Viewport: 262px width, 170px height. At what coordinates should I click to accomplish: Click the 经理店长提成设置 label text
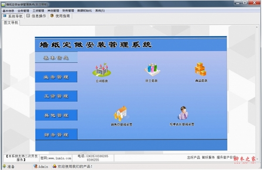pyautogui.click(x=182, y=124)
